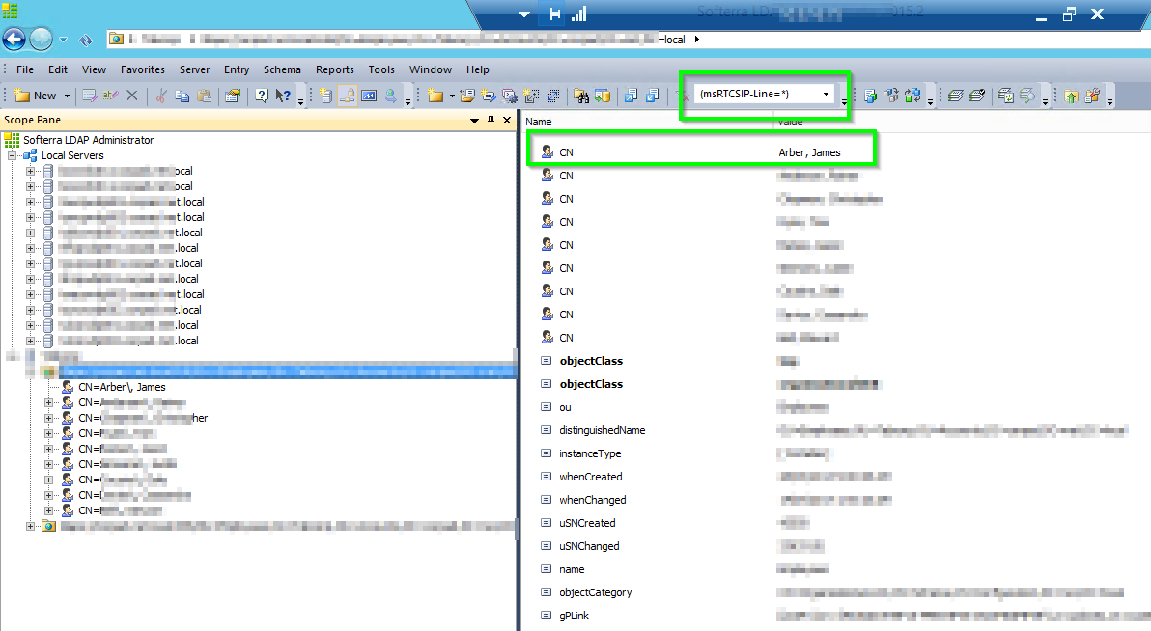The width and height of the screenshot is (1151, 631).
Task: Collapse the Local Servers tree node
Action: 13,155
